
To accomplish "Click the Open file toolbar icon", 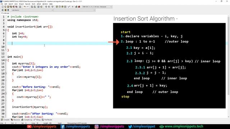I will pyautogui.click(x=5, y=7).
